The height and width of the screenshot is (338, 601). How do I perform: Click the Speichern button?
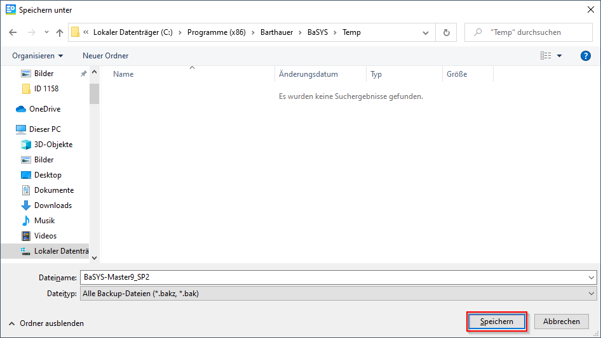pos(496,322)
